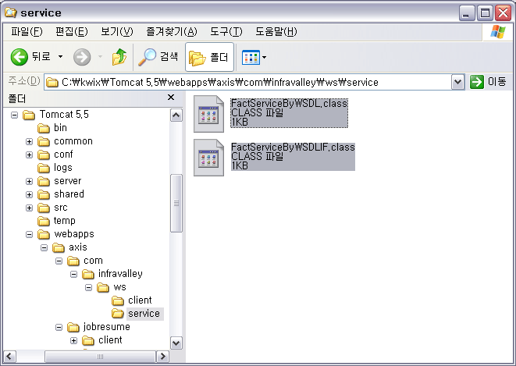
Task: Collapse the webapps folder node
Action: click(x=29, y=234)
